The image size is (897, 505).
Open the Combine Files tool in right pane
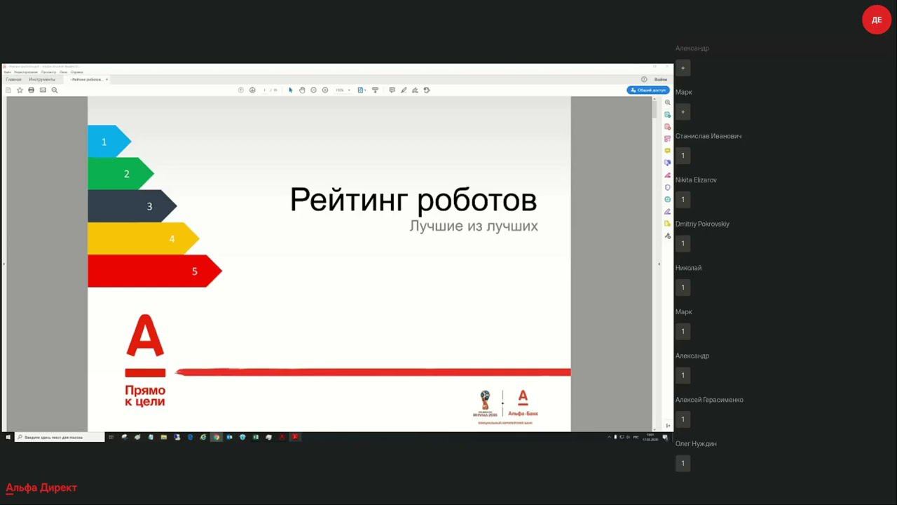[x=668, y=163]
